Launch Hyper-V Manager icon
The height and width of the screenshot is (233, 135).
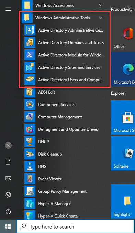(x=30, y=203)
